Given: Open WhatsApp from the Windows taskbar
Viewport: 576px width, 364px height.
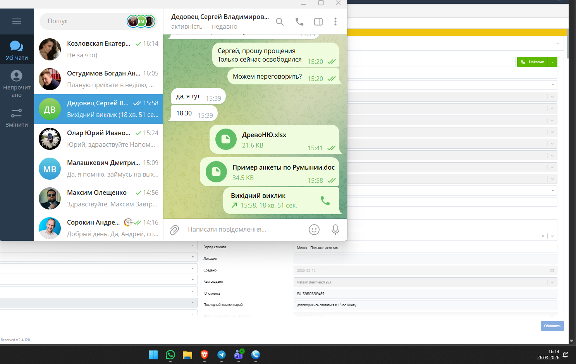Looking at the screenshot, I should coord(170,355).
